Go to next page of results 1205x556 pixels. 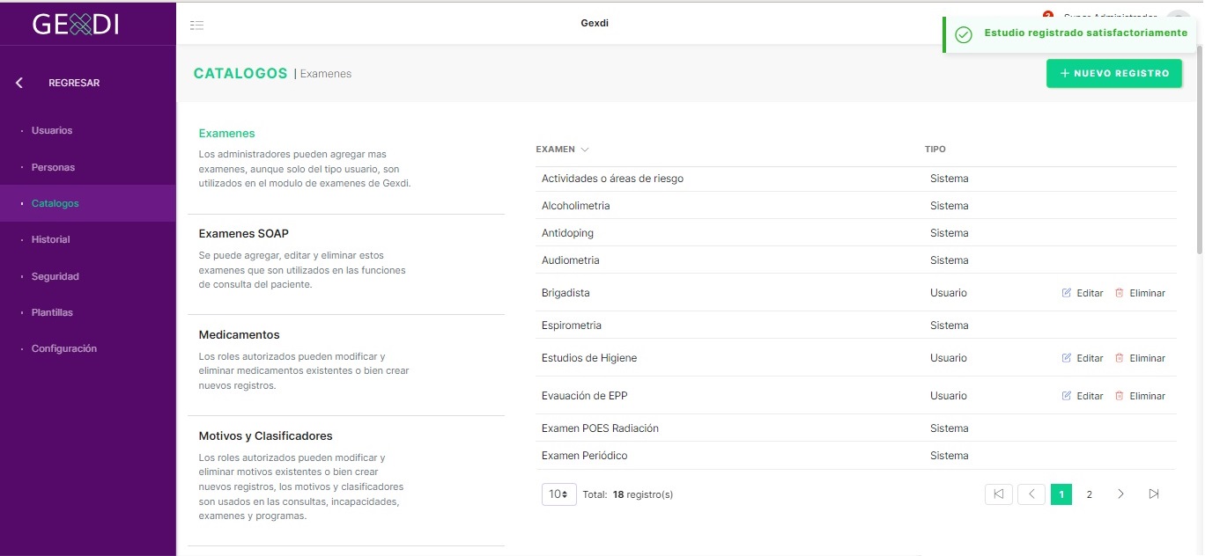click(1120, 494)
